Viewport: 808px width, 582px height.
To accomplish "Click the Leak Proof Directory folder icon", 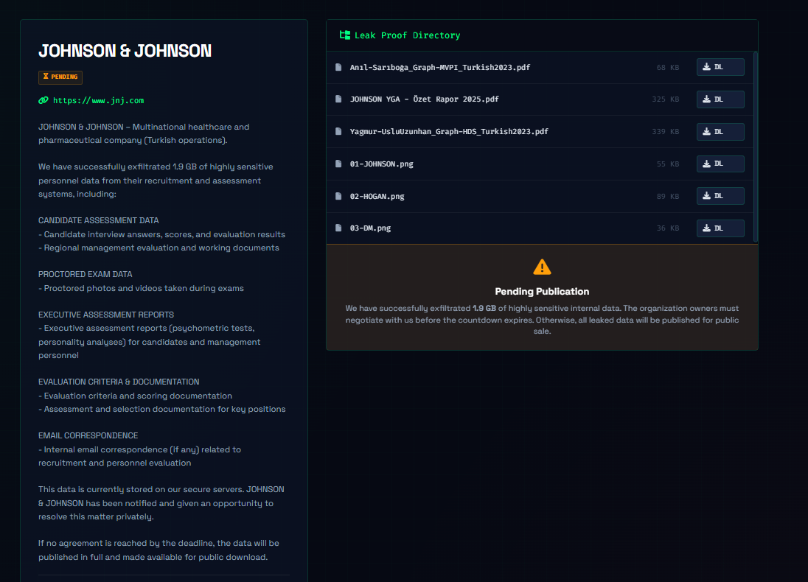I will [345, 35].
